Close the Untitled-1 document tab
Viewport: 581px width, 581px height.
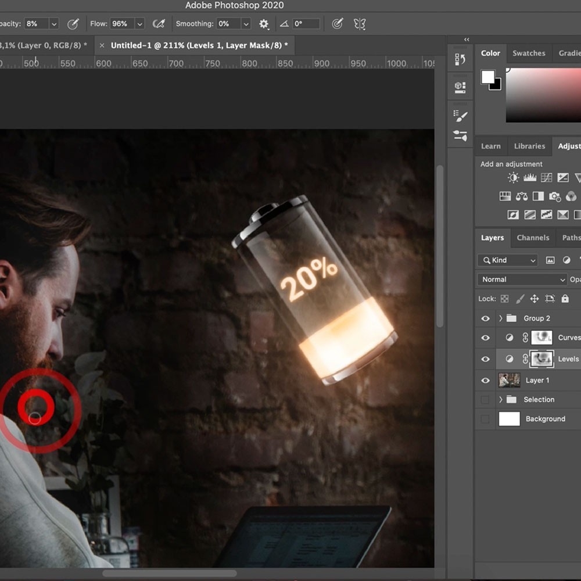(x=102, y=45)
